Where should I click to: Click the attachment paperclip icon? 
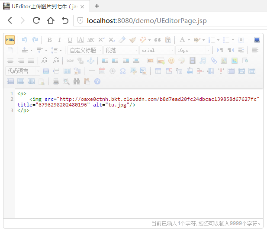coord(213,61)
